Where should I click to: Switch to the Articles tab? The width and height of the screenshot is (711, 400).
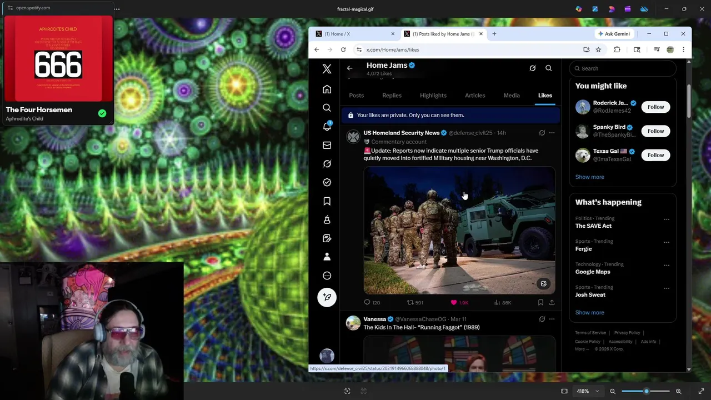[475, 96]
